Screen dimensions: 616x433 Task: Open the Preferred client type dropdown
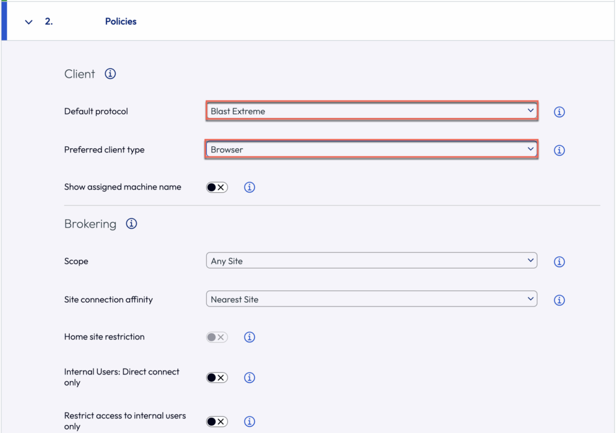tap(371, 149)
